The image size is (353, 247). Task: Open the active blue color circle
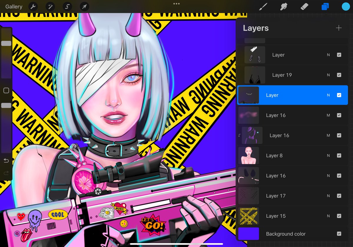pos(346,6)
